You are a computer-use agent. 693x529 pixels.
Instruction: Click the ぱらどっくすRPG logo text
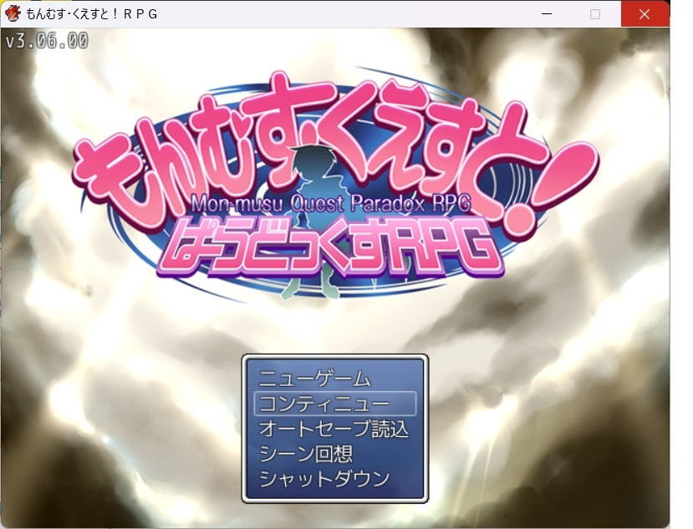click(x=331, y=246)
